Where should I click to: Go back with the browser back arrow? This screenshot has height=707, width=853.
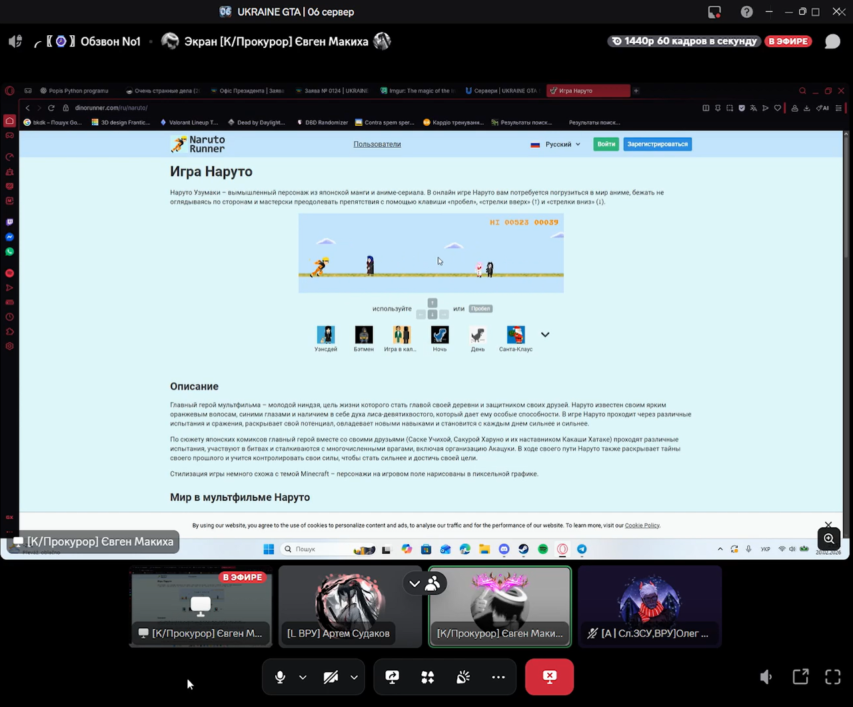tap(27, 108)
